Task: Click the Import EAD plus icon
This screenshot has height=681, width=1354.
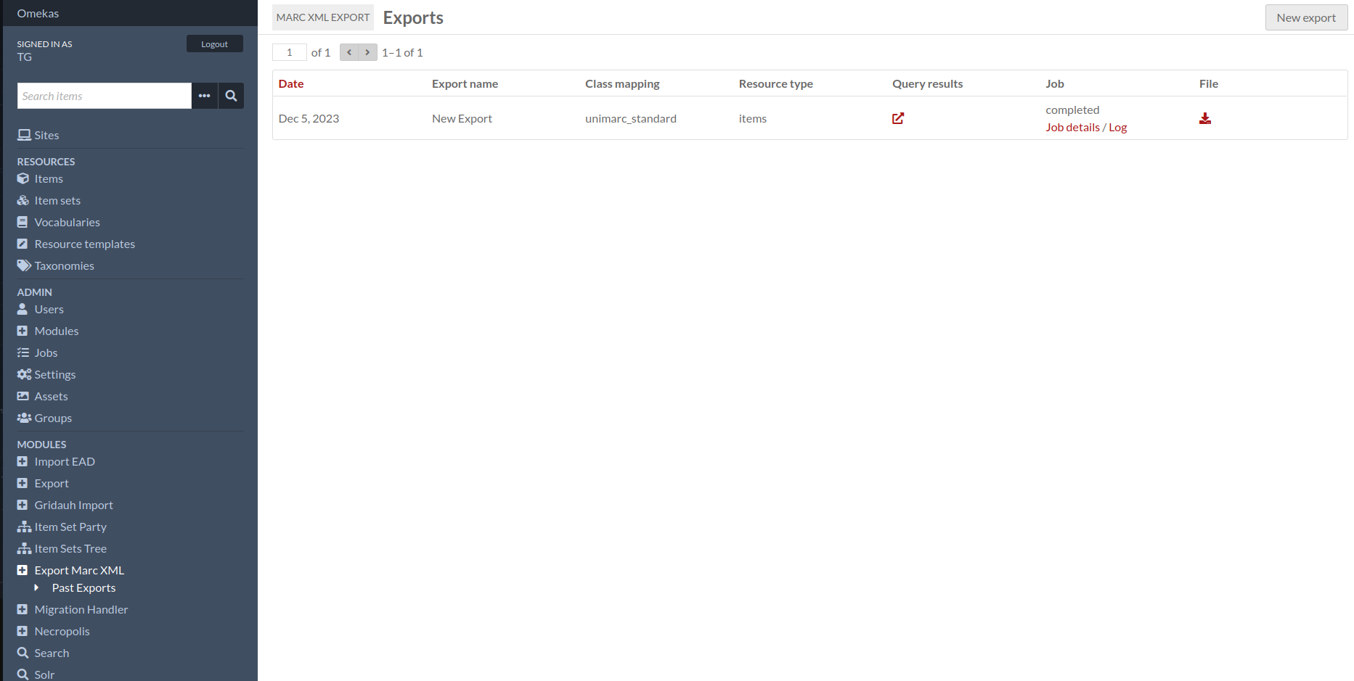Action: [x=23, y=461]
